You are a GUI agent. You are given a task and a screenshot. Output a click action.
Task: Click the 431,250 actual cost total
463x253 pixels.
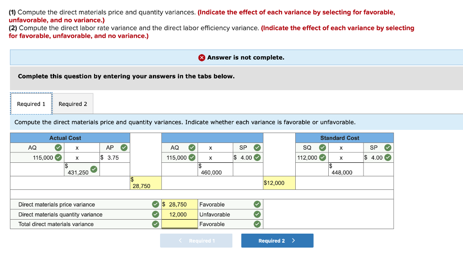click(x=82, y=170)
